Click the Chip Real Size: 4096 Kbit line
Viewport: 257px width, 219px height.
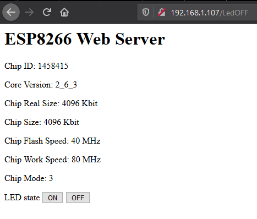[51, 103]
